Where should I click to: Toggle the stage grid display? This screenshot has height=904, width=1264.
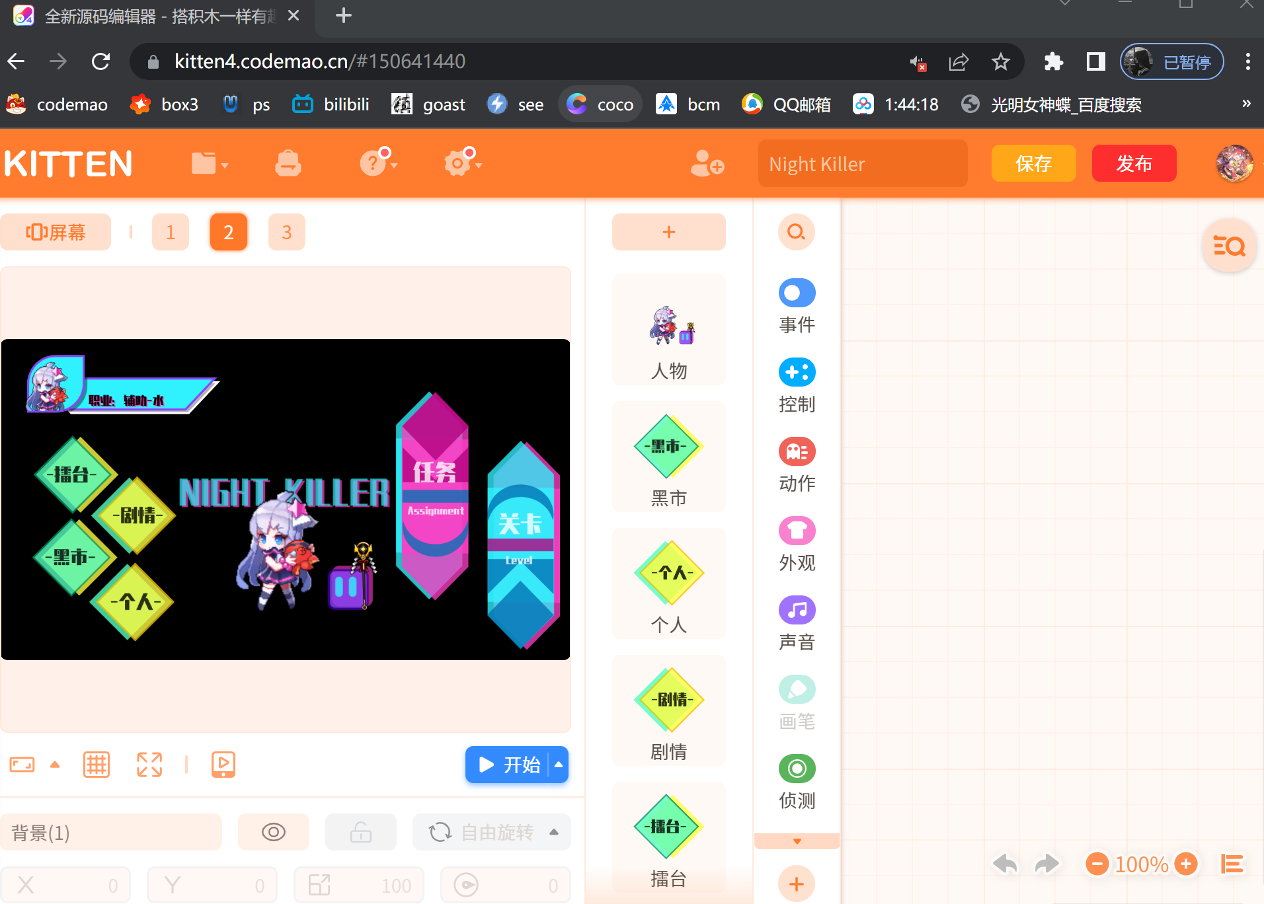tap(97, 765)
